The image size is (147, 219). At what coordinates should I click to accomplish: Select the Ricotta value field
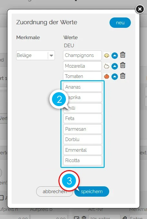pos(83,160)
